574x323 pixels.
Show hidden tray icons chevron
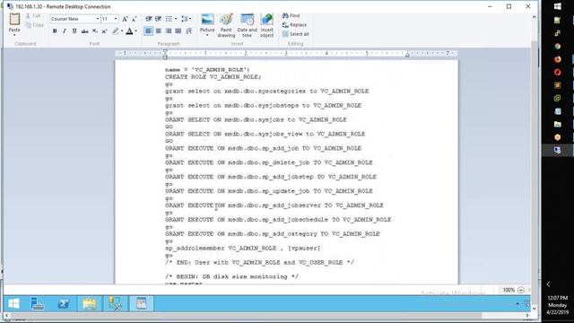pyautogui.click(x=548, y=284)
